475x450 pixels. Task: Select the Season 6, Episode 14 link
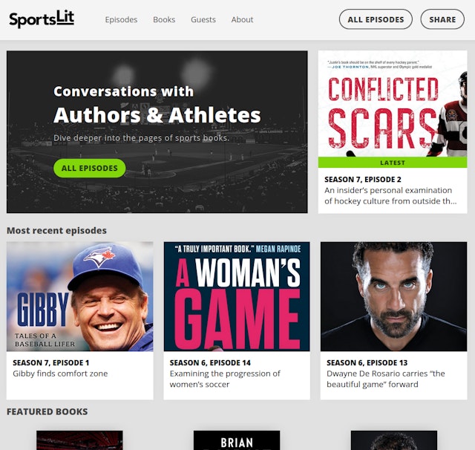point(210,362)
